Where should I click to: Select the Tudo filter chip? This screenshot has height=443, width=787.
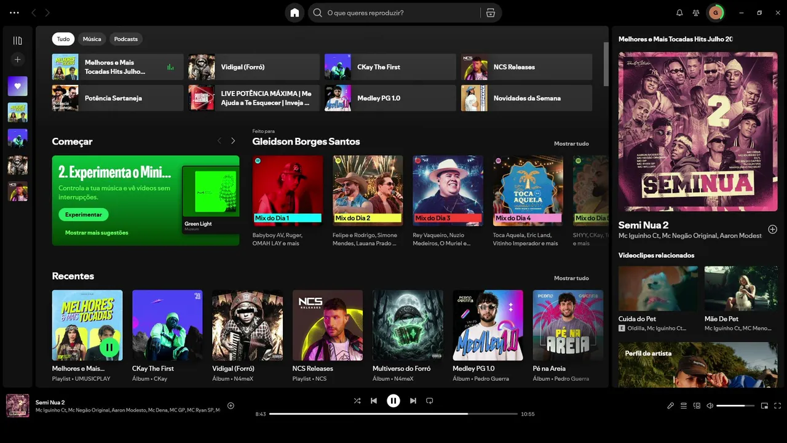pyautogui.click(x=63, y=39)
